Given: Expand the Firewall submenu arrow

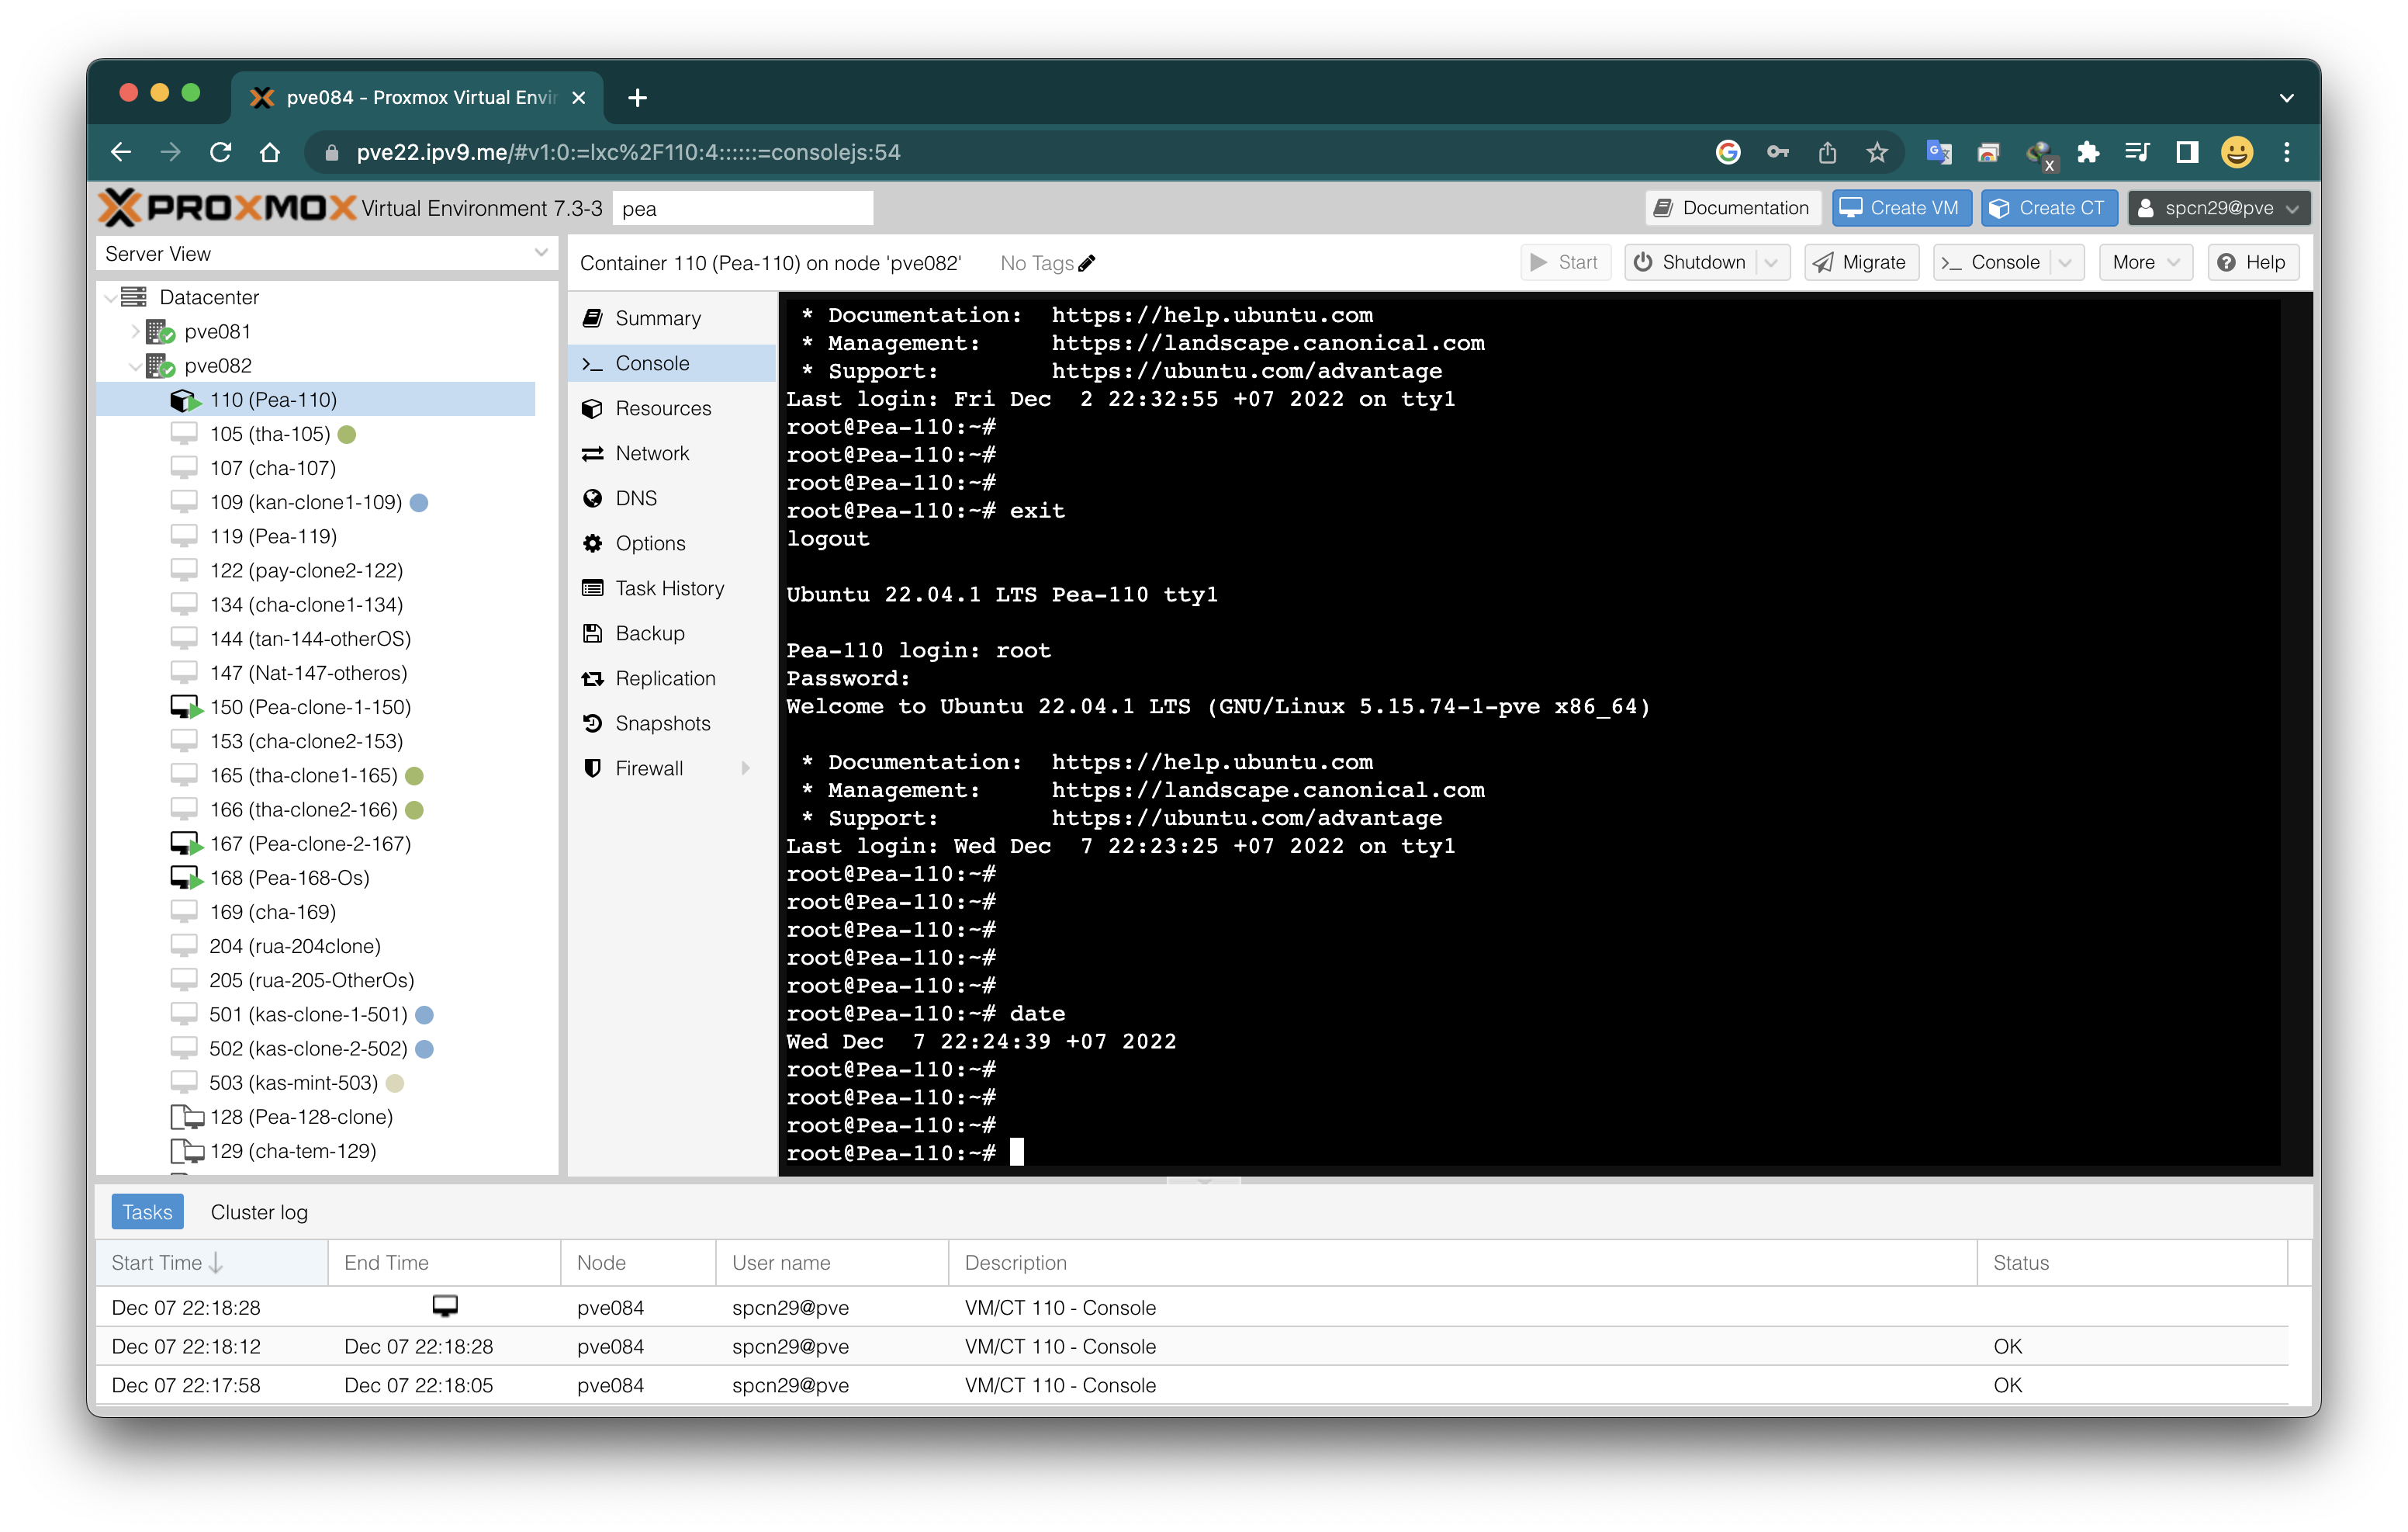Looking at the screenshot, I should 745,768.
